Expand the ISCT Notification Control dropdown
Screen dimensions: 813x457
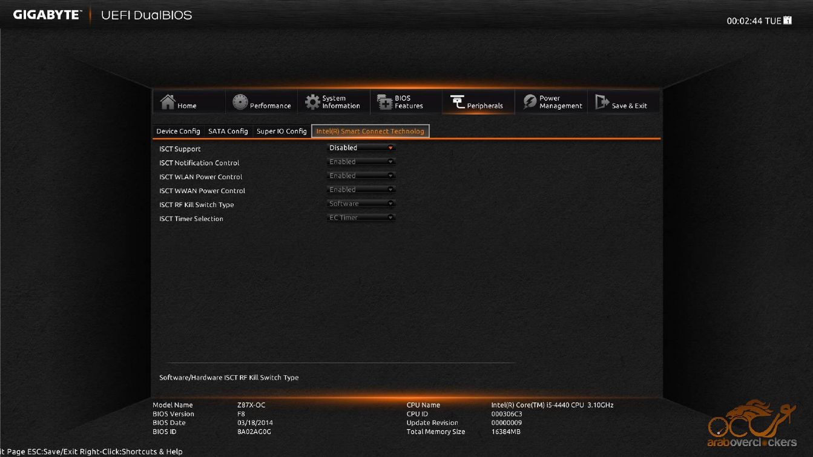pyautogui.click(x=361, y=162)
